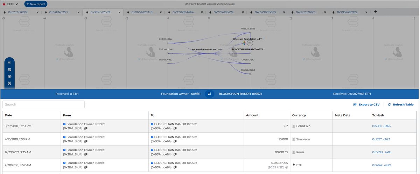The height and width of the screenshot is (174, 420).
Task: Open the graph filter tool in sidebar
Action: coord(10,63)
